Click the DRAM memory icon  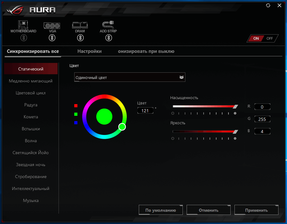80,25
